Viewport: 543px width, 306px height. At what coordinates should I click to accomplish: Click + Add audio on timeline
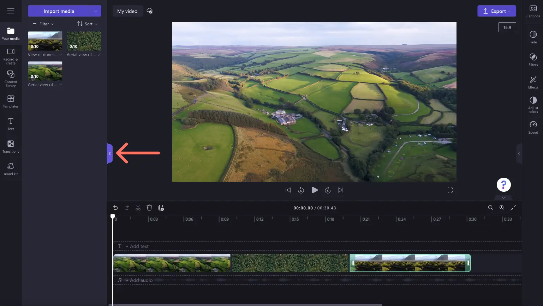point(139,280)
